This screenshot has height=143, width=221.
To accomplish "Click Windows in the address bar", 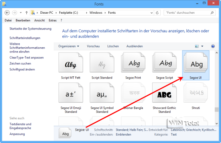I will 96,13.
